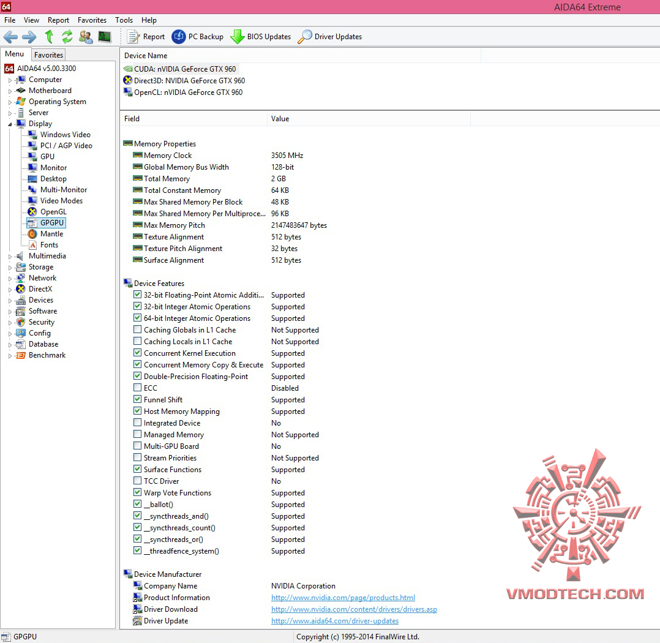The height and width of the screenshot is (643, 660).
Task: Open Multi-Monitor tree item
Action: coord(58,190)
